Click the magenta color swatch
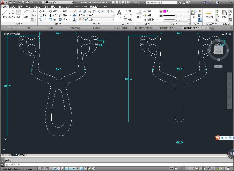This screenshot has height=171, width=234. 165,11
